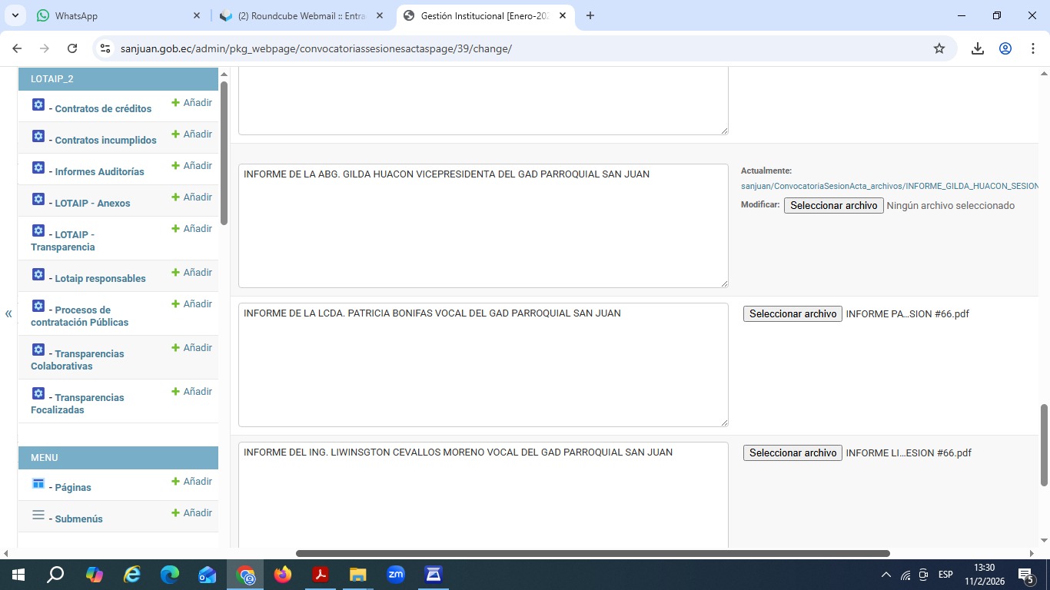The height and width of the screenshot is (590, 1050).
Task: Click the horizontal scrollbar at the page bottom
Action: coord(592,553)
